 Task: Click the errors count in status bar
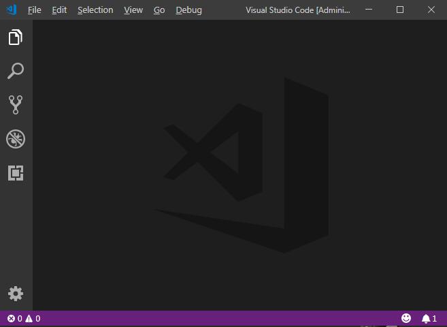click(x=14, y=318)
